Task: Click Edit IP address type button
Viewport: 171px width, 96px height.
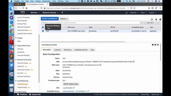Action: [x=71, y=84]
